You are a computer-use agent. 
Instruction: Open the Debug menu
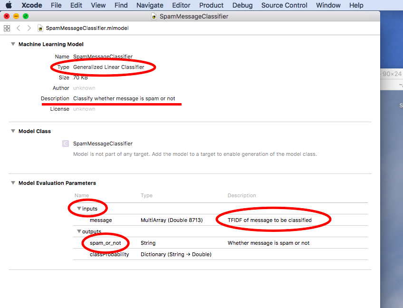tap(242, 5)
